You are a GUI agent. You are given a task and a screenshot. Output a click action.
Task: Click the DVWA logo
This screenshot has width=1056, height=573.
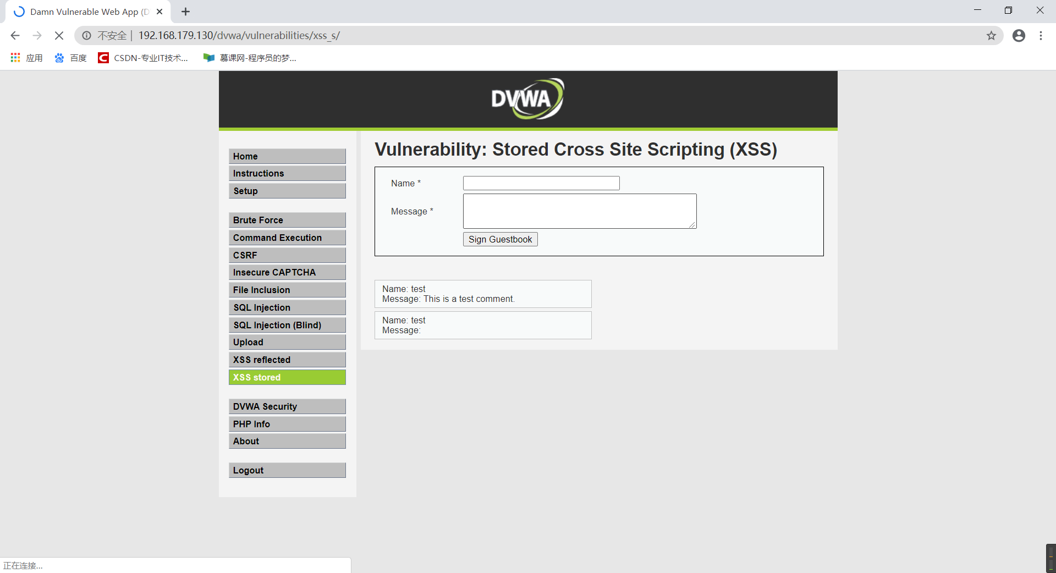pyautogui.click(x=527, y=99)
